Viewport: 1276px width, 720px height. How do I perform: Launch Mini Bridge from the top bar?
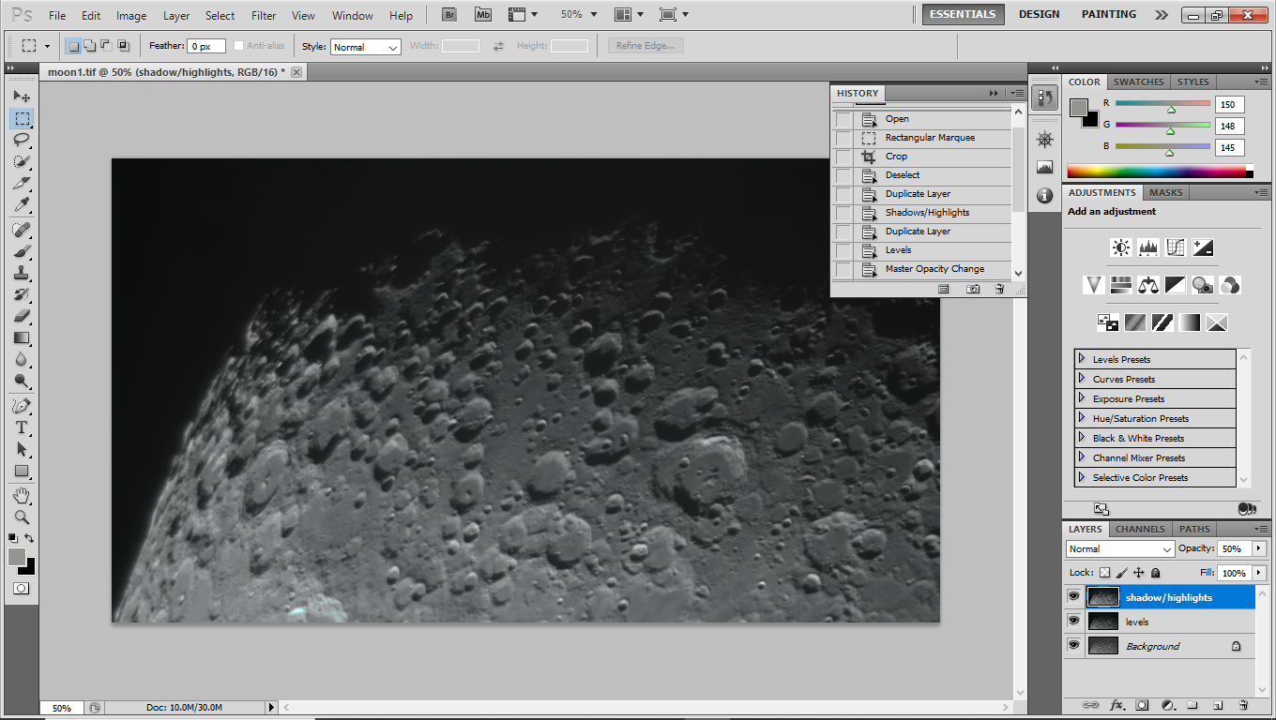(482, 14)
